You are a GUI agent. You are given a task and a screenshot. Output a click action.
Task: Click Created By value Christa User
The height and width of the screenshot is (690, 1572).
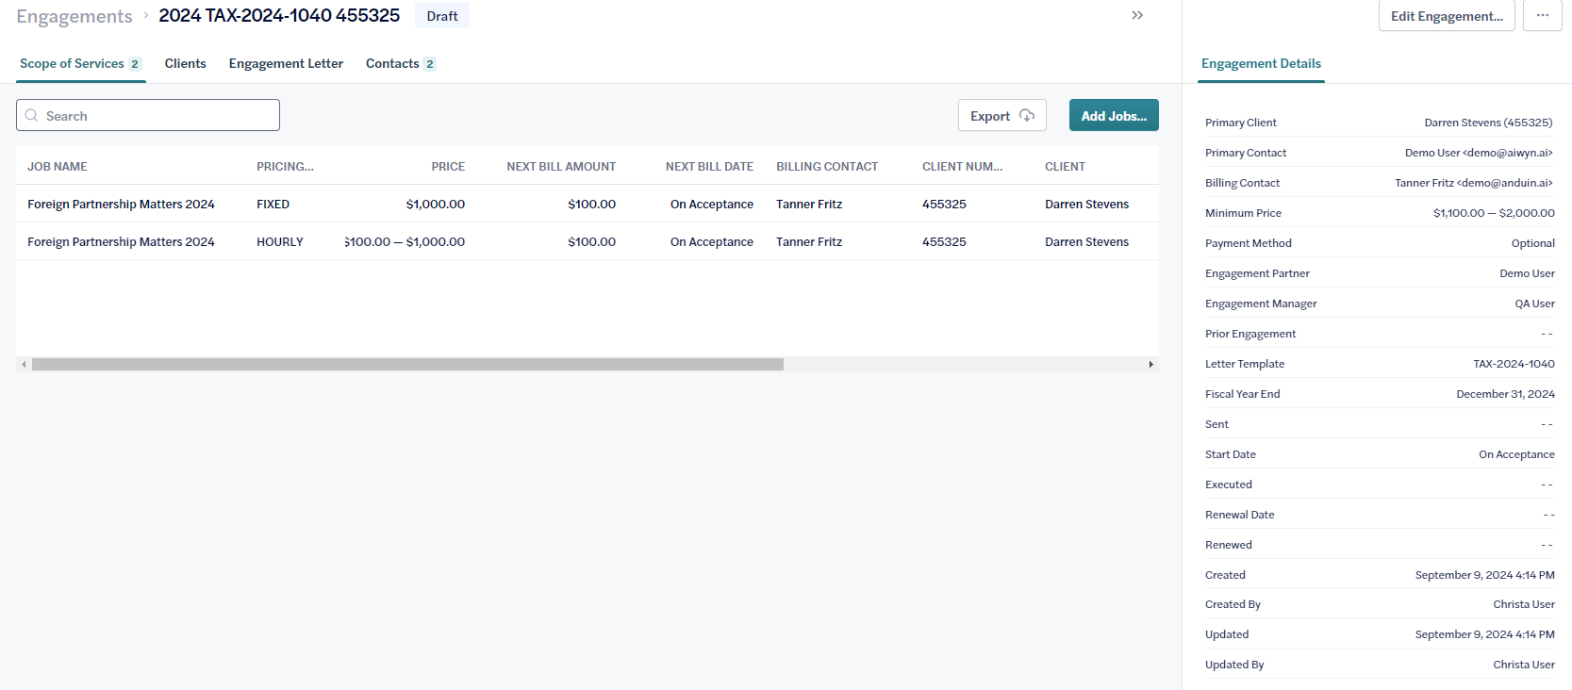tap(1524, 604)
